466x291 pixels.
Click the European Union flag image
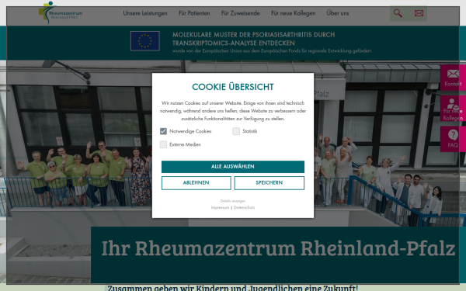pos(145,41)
